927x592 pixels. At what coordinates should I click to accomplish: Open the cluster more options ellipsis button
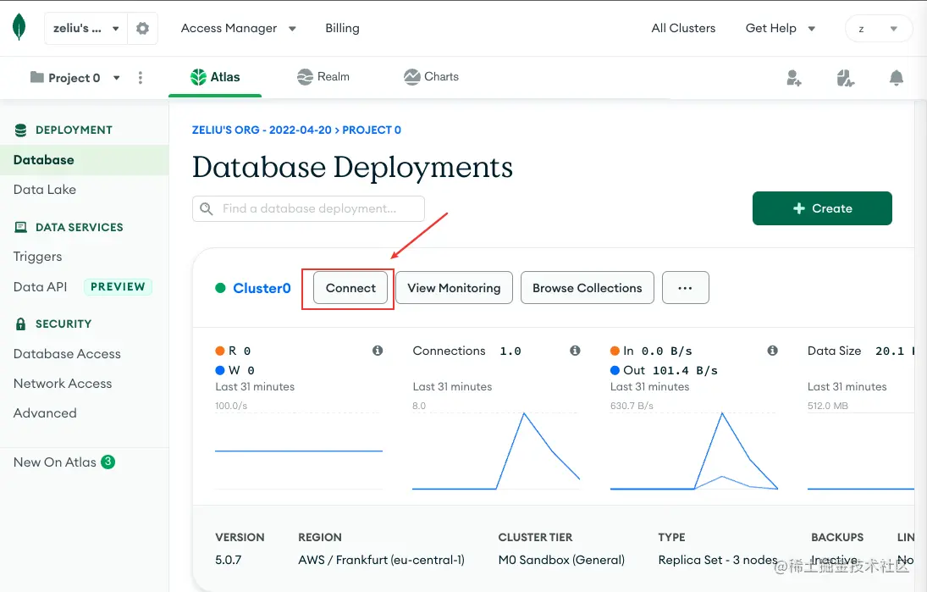point(685,288)
